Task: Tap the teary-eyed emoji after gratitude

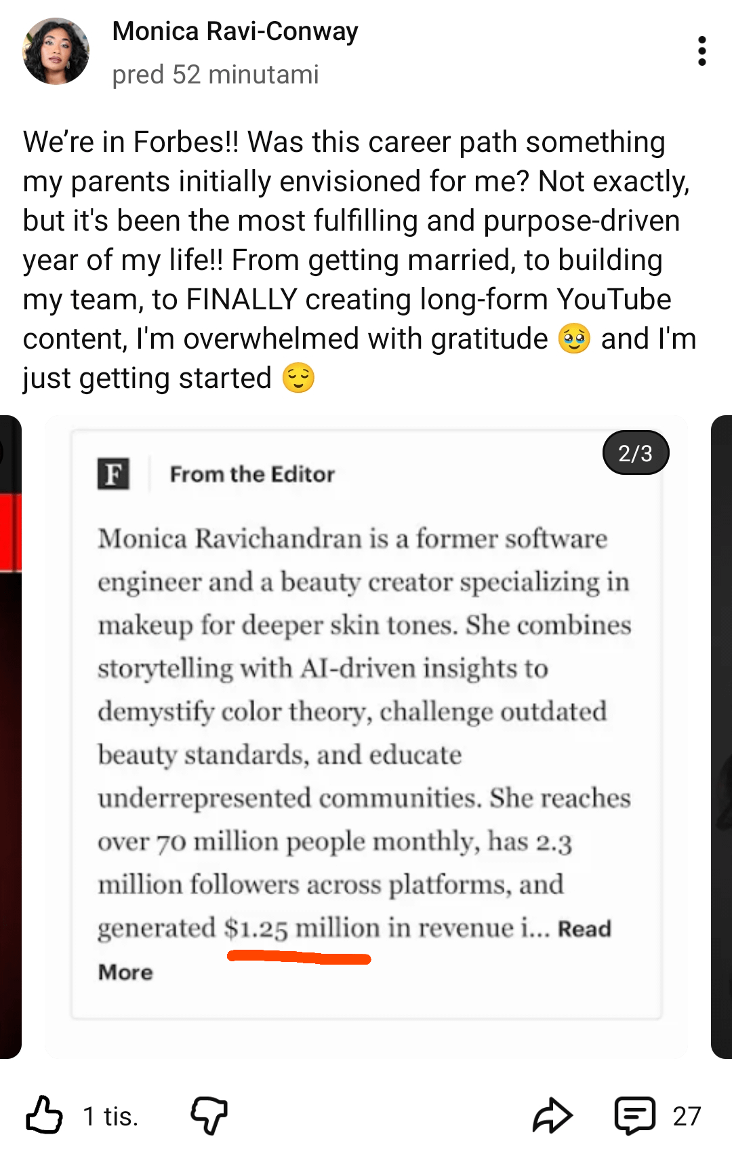Action: tap(574, 339)
